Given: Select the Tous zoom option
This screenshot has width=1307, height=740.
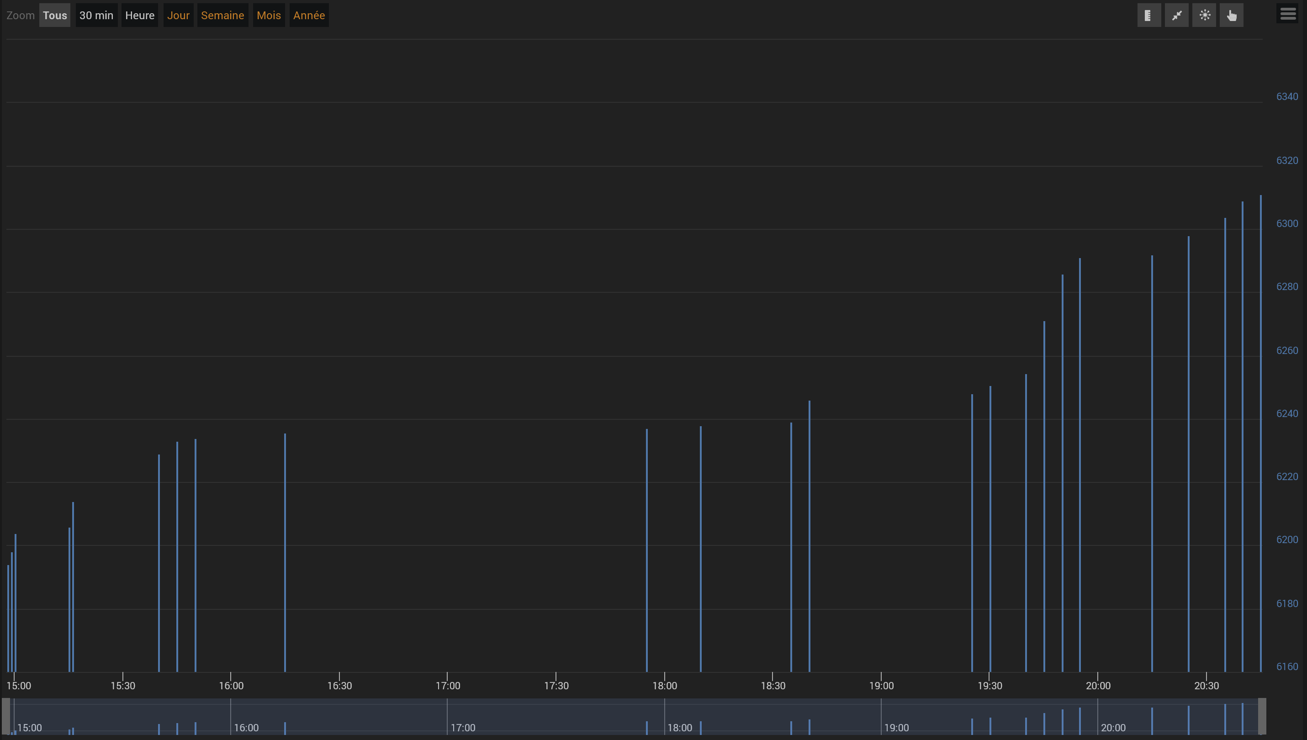Looking at the screenshot, I should coord(55,15).
